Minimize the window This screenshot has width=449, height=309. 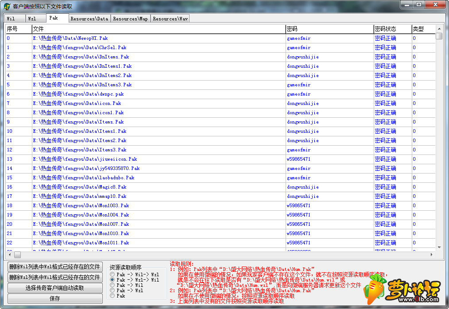pos(406,5)
